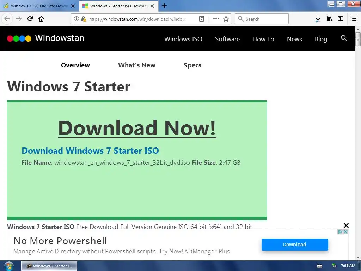Jump to the What's New section
The width and height of the screenshot is (361, 271).
(137, 65)
